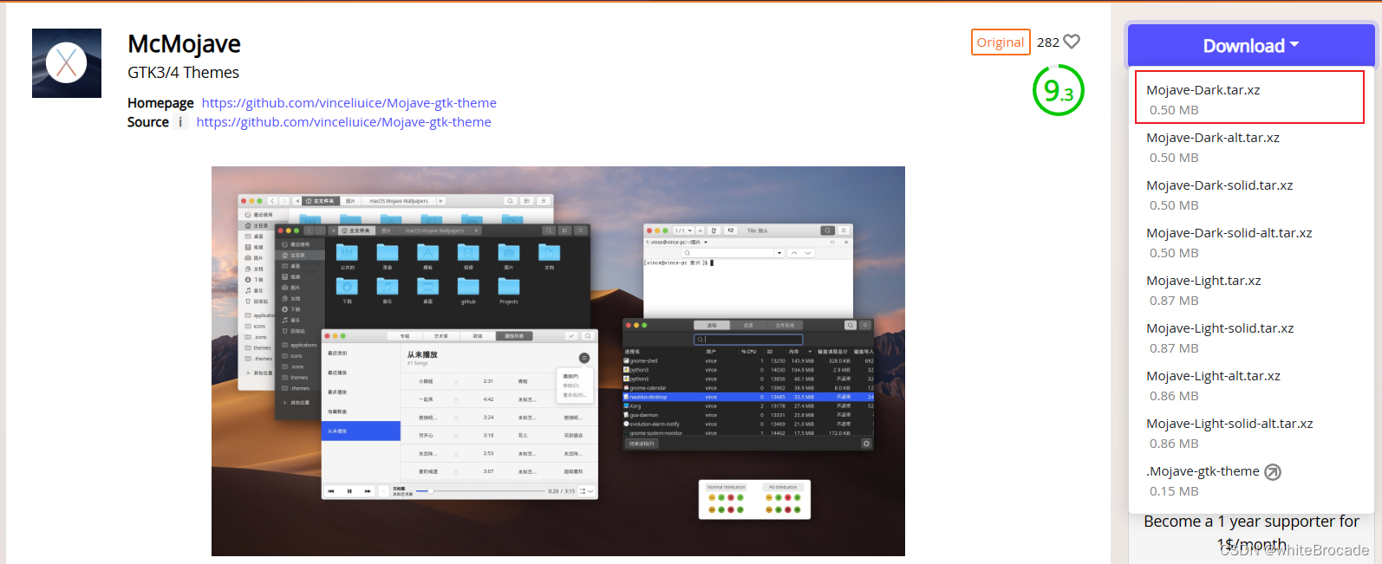
Task: Open the .Mojave-gtk-theme external entry
Action: 1203,471
